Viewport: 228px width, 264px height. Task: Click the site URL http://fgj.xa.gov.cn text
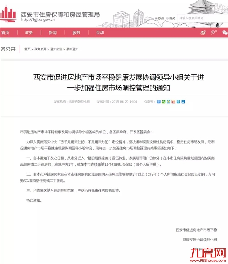(x=38, y=20)
